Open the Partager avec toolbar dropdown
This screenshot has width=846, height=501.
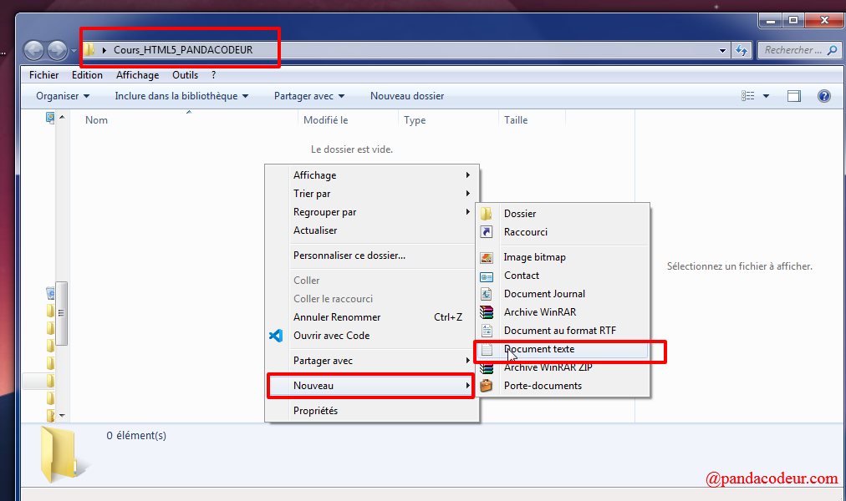point(309,96)
